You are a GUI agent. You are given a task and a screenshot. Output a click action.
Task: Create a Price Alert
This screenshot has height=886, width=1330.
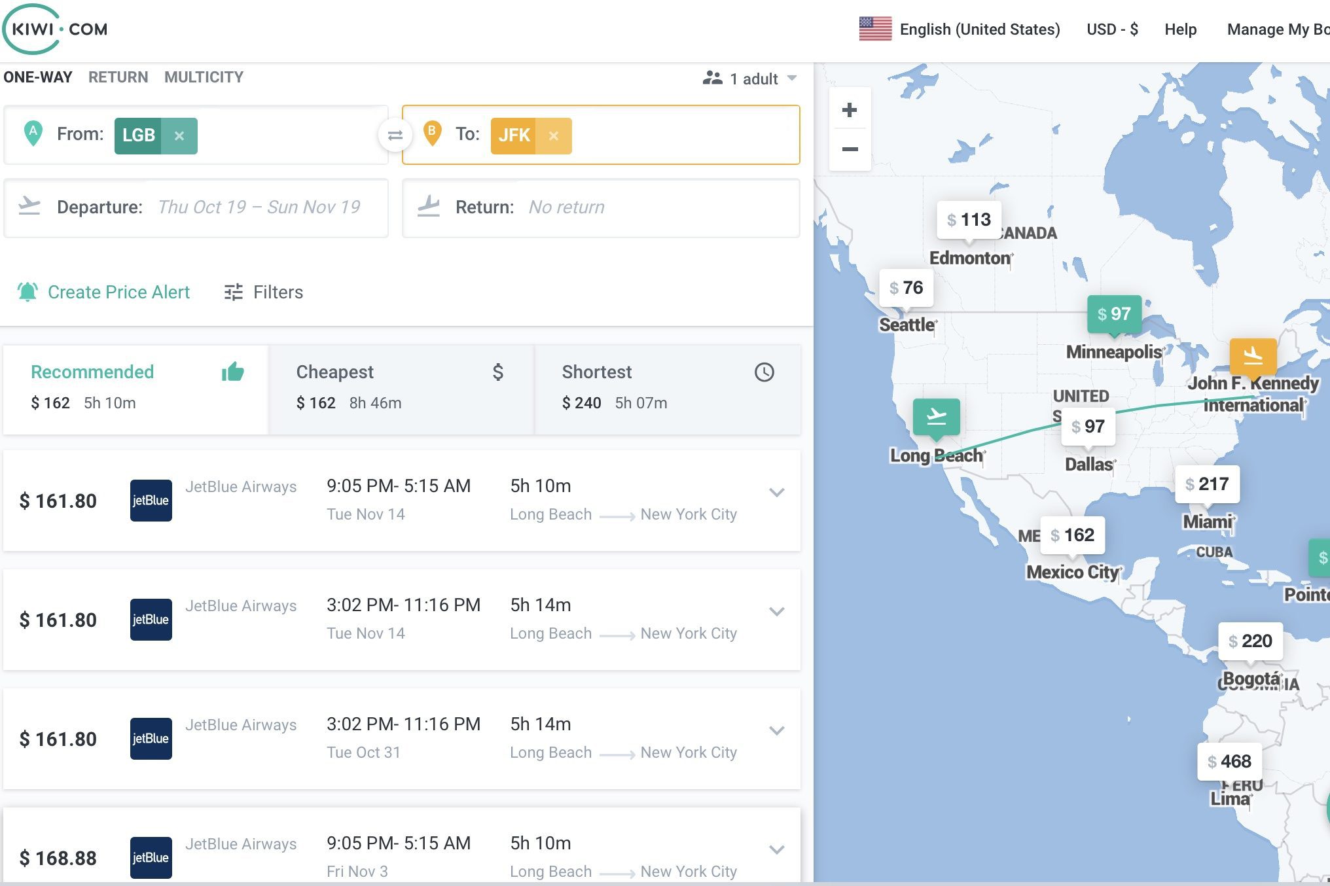pyautogui.click(x=103, y=292)
